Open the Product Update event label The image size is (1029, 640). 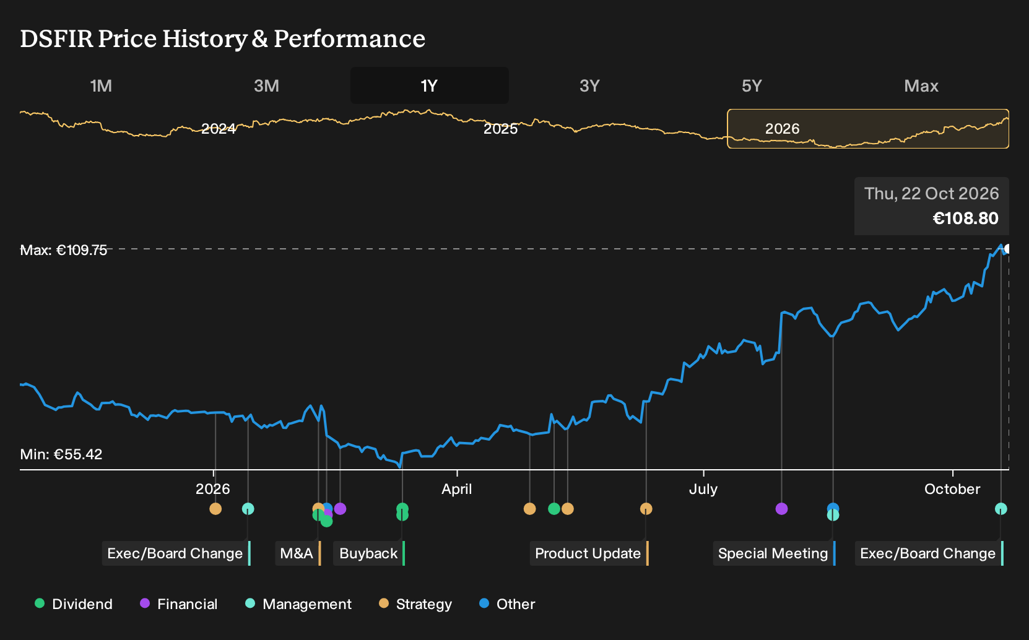click(589, 553)
